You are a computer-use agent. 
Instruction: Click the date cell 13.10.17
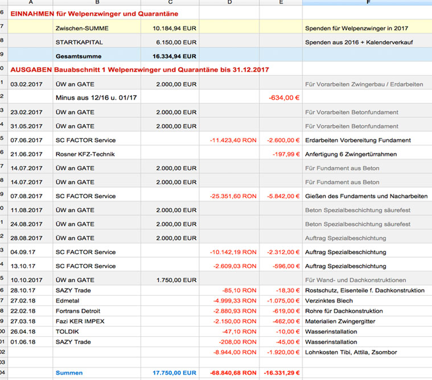[30, 265]
